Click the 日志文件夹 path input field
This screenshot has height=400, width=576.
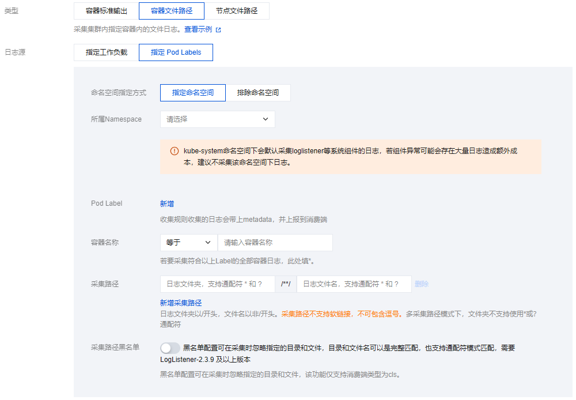(x=217, y=284)
